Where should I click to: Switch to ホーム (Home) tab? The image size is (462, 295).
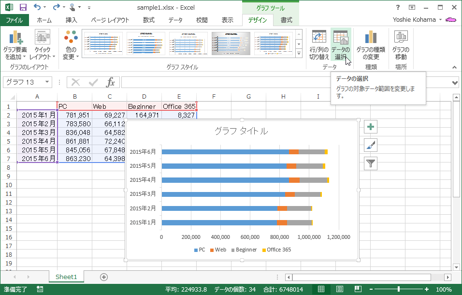coord(44,20)
